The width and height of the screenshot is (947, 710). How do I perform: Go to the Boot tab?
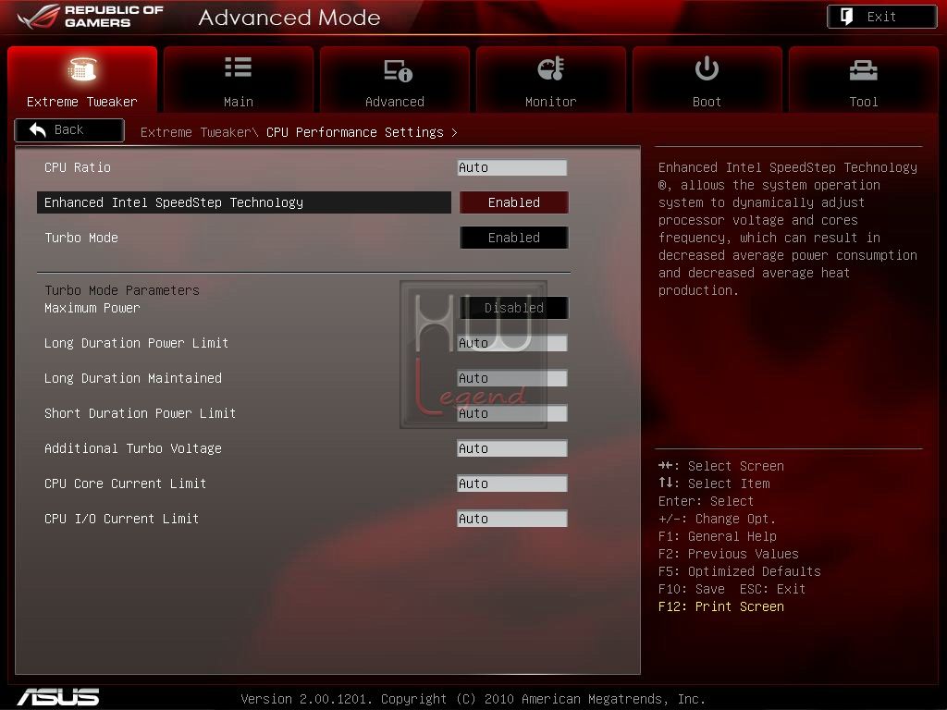point(707,80)
